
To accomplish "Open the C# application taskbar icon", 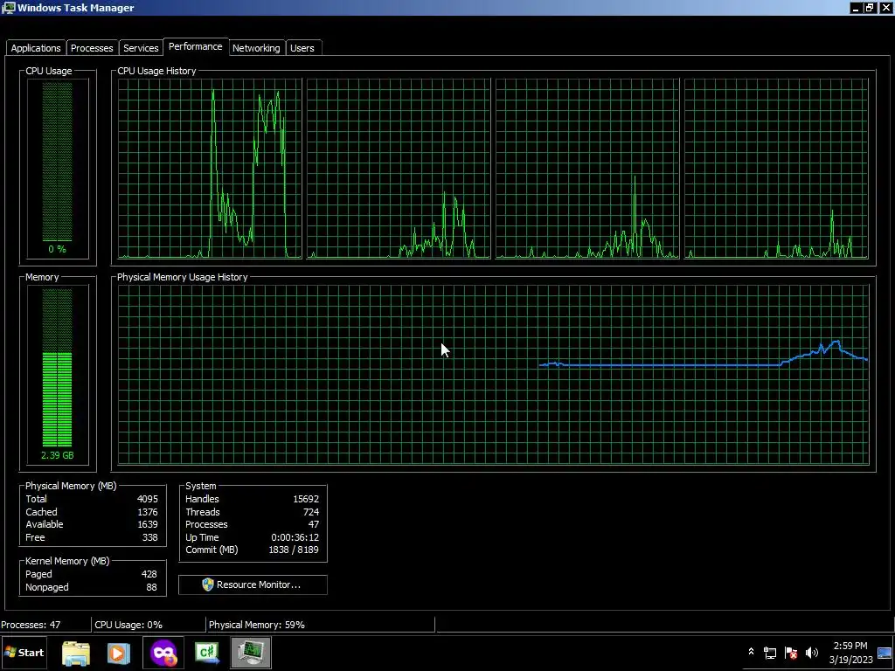I will (206, 653).
